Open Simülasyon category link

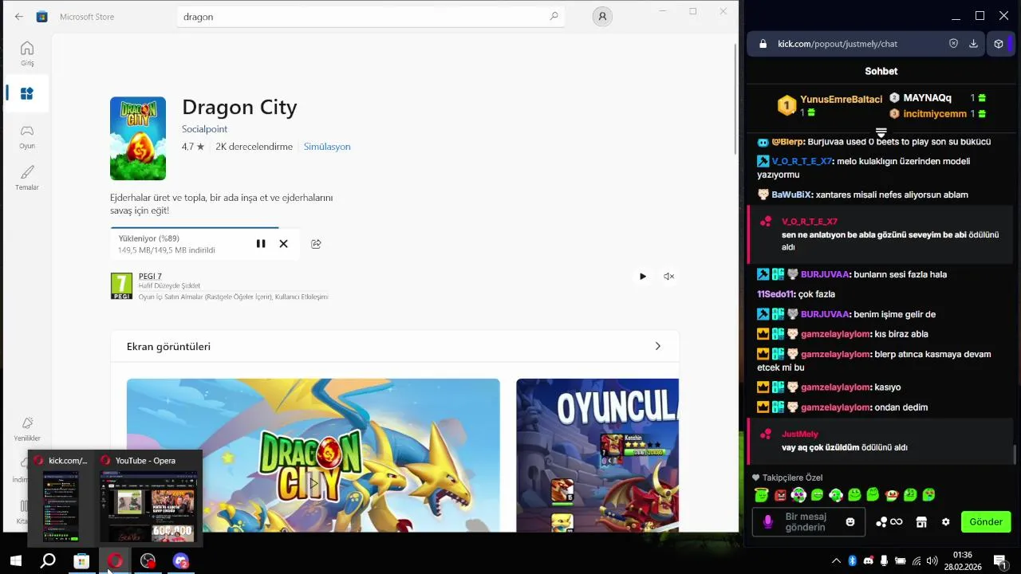point(327,147)
